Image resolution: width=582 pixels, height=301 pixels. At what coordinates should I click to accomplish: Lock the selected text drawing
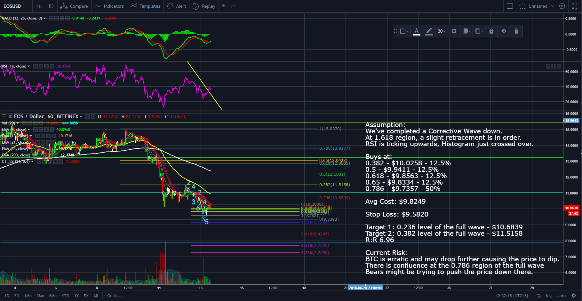click(x=491, y=31)
